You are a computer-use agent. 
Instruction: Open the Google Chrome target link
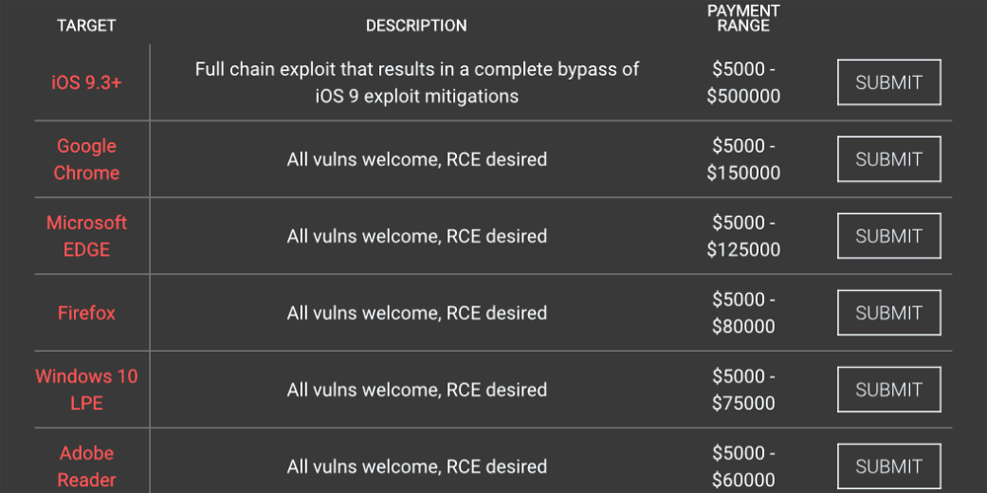tap(87, 159)
